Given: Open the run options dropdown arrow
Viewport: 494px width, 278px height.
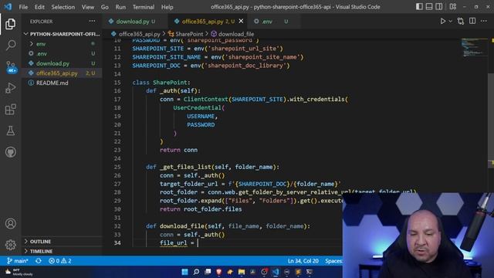Looking at the screenshot, I should [450, 21].
